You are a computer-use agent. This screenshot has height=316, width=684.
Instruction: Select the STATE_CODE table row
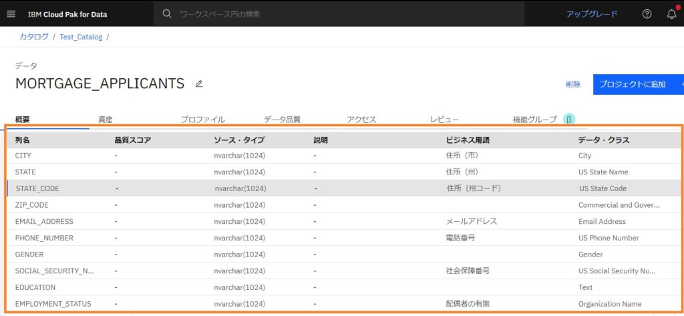345,188
